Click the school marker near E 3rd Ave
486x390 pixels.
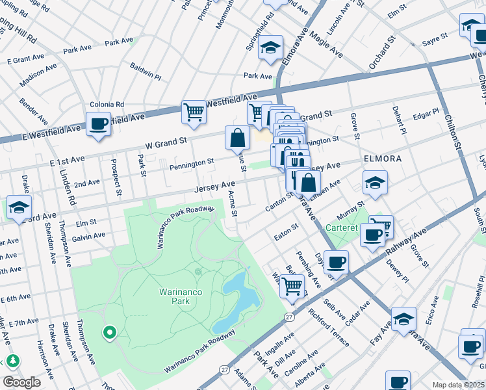19,208
